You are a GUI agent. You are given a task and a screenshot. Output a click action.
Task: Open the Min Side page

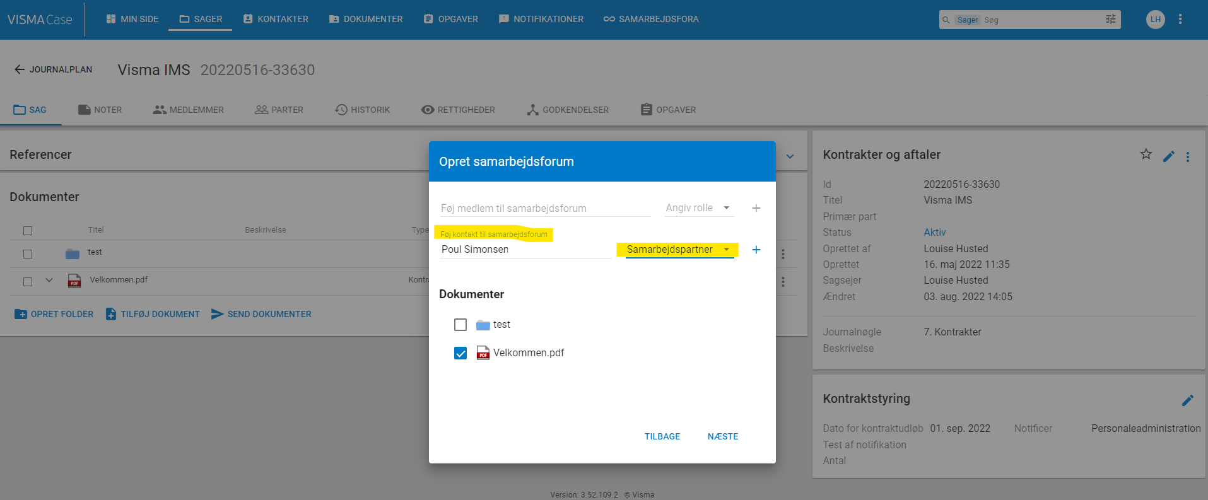pos(132,19)
